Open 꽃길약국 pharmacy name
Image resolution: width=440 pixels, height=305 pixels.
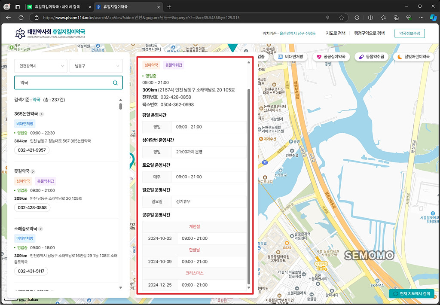point(22,171)
